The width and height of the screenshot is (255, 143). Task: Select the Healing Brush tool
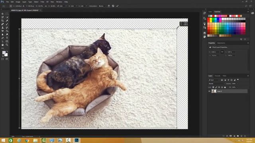point(2,24)
